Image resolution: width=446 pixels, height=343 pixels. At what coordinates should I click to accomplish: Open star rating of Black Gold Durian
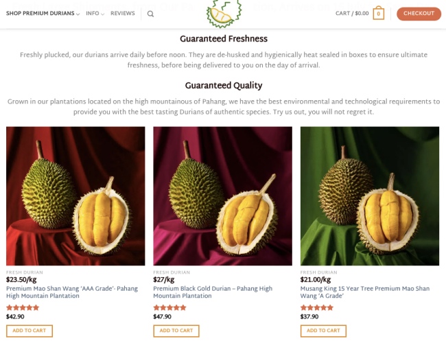coord(169,307)
